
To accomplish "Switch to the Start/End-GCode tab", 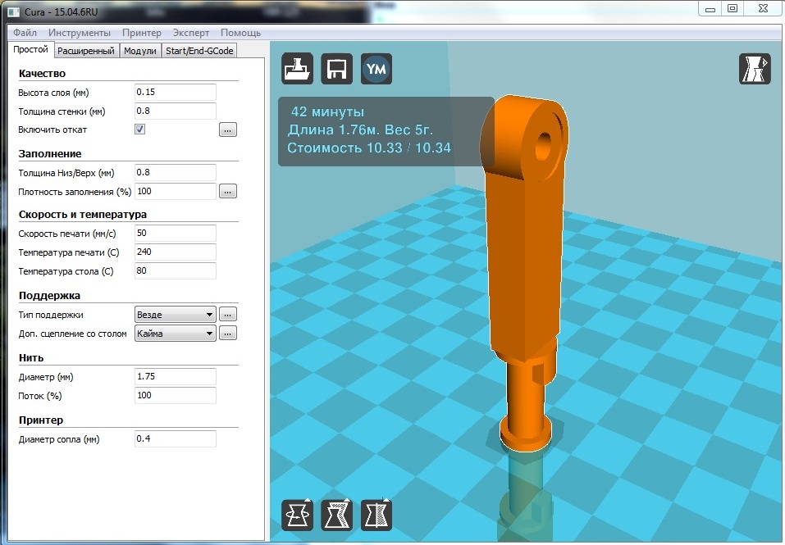I will (199, 51).
